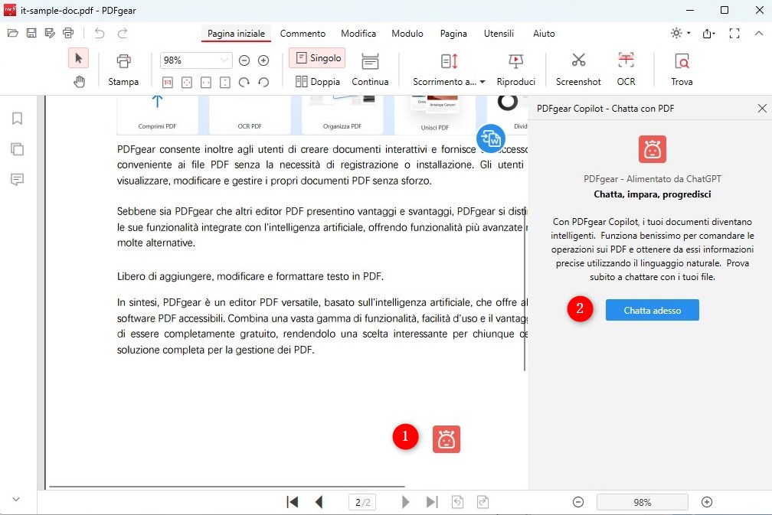Viewport: 772px width, 515px height.
Task: Click the fit page icon
Action: [x=187, y=82]
